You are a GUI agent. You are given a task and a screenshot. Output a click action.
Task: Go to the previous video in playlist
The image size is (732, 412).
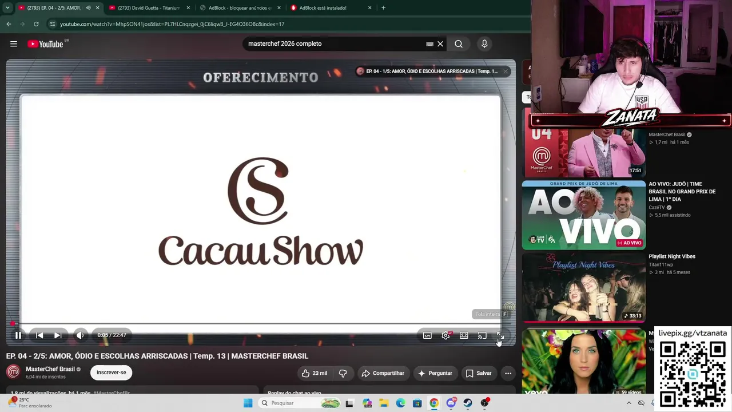point(39,335)
